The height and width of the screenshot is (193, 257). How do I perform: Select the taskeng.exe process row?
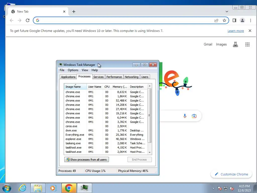tap(106, 143)
